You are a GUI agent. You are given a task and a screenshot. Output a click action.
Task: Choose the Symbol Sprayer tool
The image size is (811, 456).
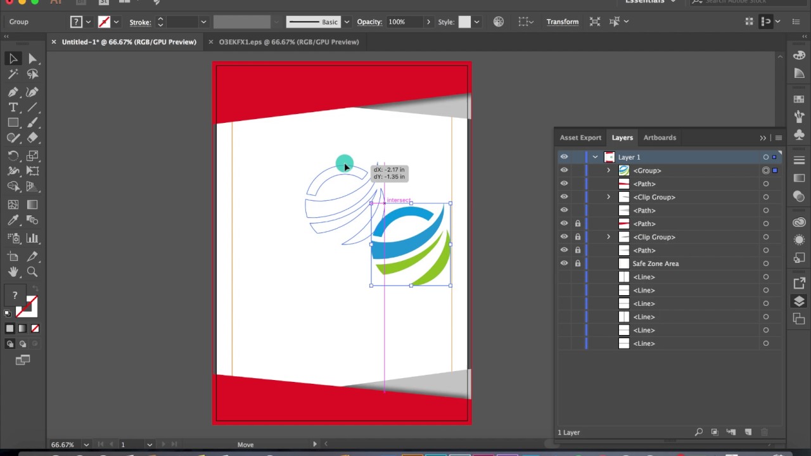point(13,238)
